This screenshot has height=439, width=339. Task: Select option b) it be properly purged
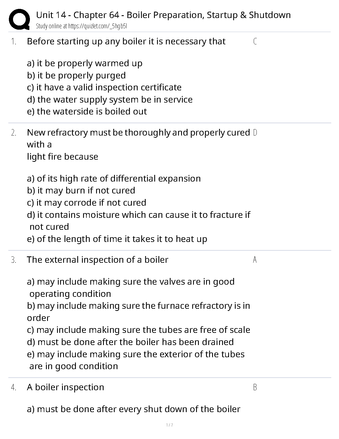point(76,75)
